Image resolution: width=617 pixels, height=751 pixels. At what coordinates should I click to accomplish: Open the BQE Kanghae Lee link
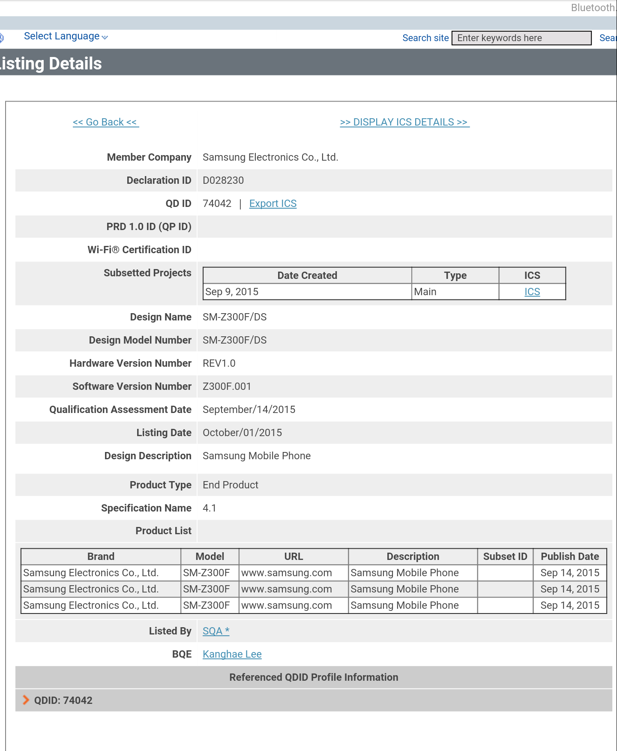tap(232, 654)
